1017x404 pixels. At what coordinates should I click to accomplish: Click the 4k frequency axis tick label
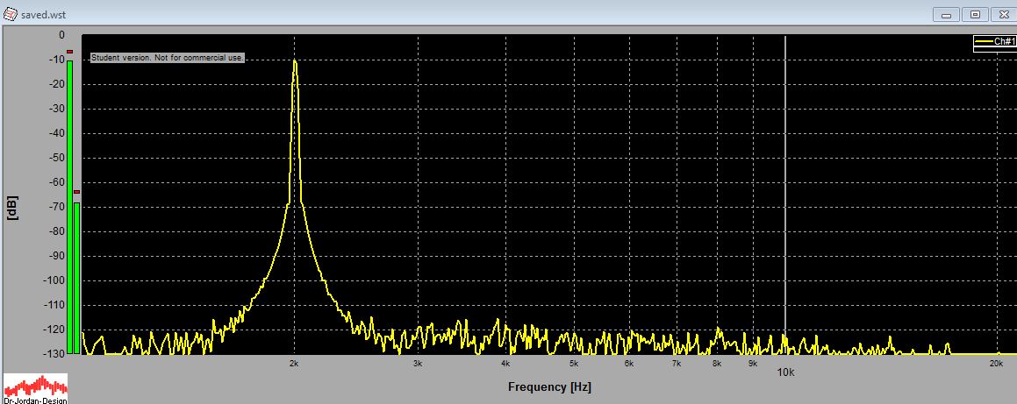[x=505, y=364]
